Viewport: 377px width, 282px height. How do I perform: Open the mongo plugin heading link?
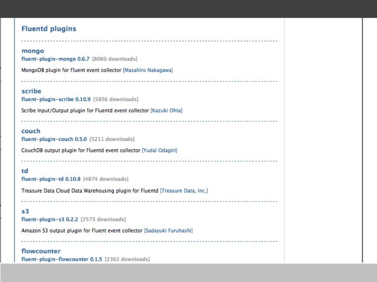pyautogui.click(x=33, y=51)
